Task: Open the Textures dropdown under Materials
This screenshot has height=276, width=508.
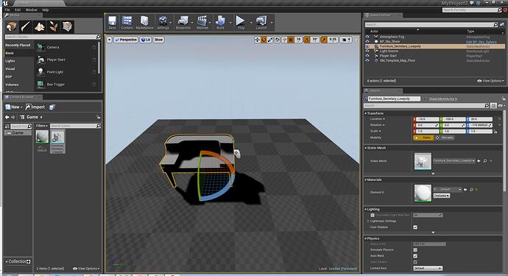Action: click(442, 196)
